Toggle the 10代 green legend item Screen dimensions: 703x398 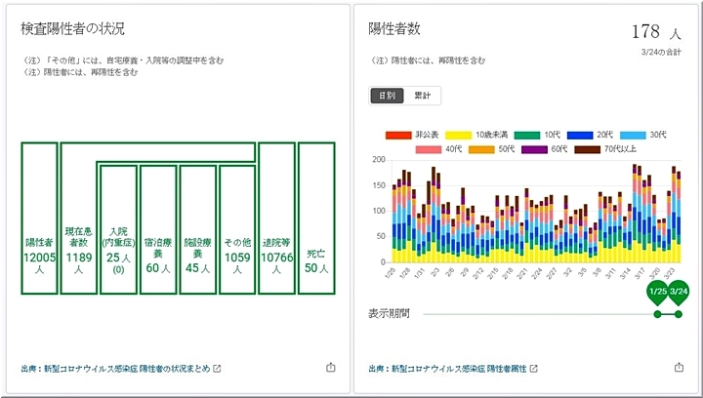[540, 135]
